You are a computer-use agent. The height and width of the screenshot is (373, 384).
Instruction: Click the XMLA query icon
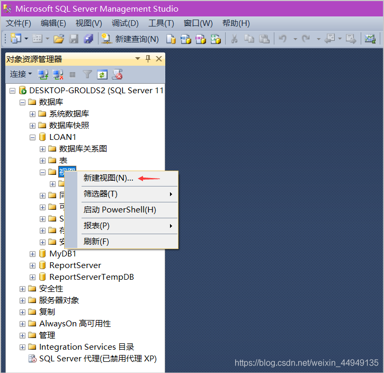216,39
